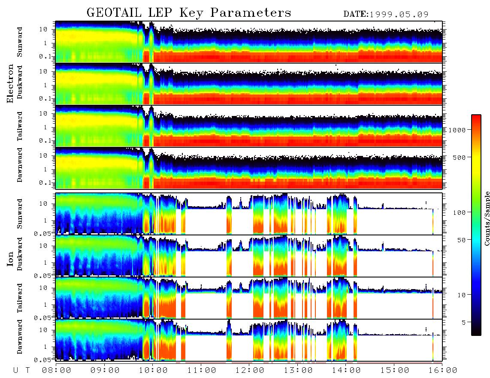Click the 'U T' axis label
Viewport: 490px width, 378px height.
point(22,370)
